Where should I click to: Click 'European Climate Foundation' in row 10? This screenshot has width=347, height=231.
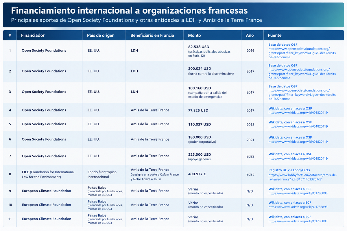coord(46,205)
